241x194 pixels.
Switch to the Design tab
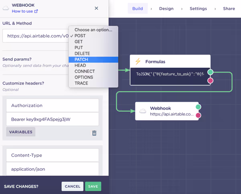pos(166,8)
